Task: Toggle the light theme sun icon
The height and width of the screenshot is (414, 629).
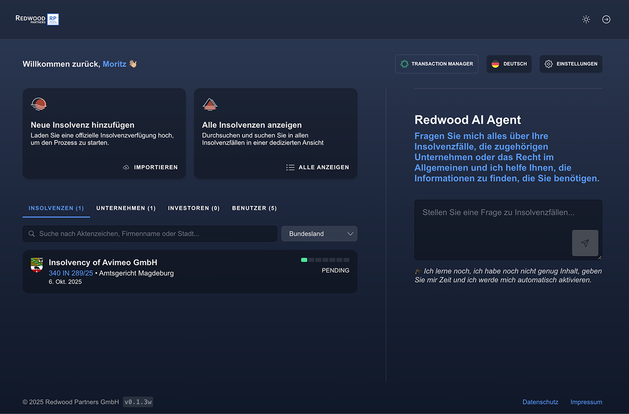Action: pos(586,19)
